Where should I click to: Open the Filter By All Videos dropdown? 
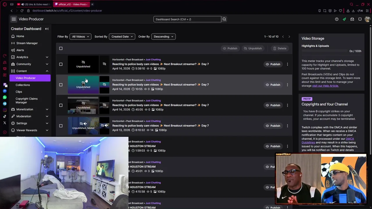[80, 37]
